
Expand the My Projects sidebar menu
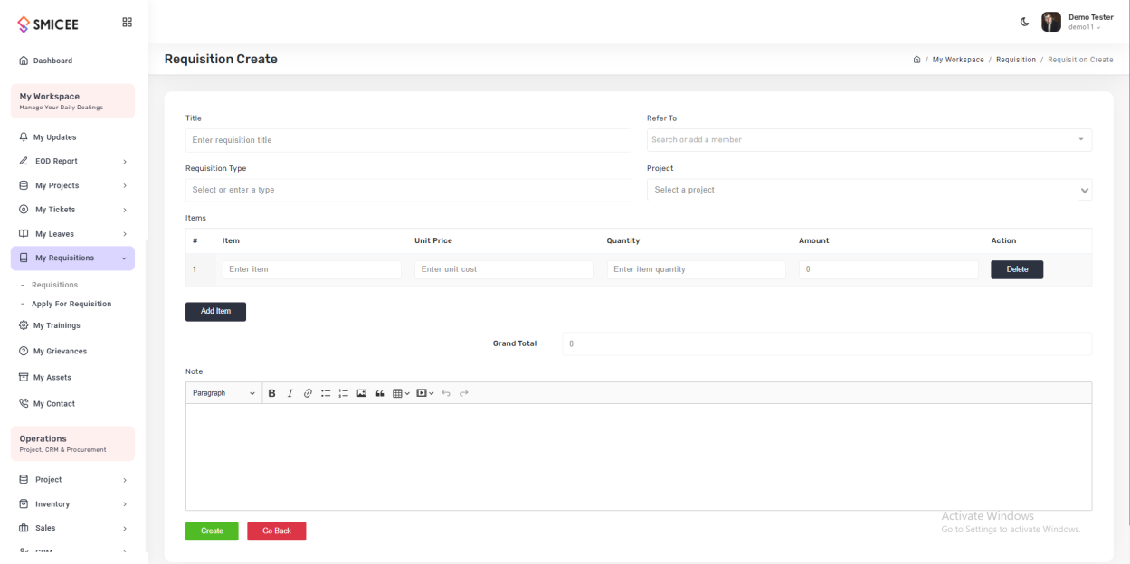pyautogui.click(x=72, y=185)
